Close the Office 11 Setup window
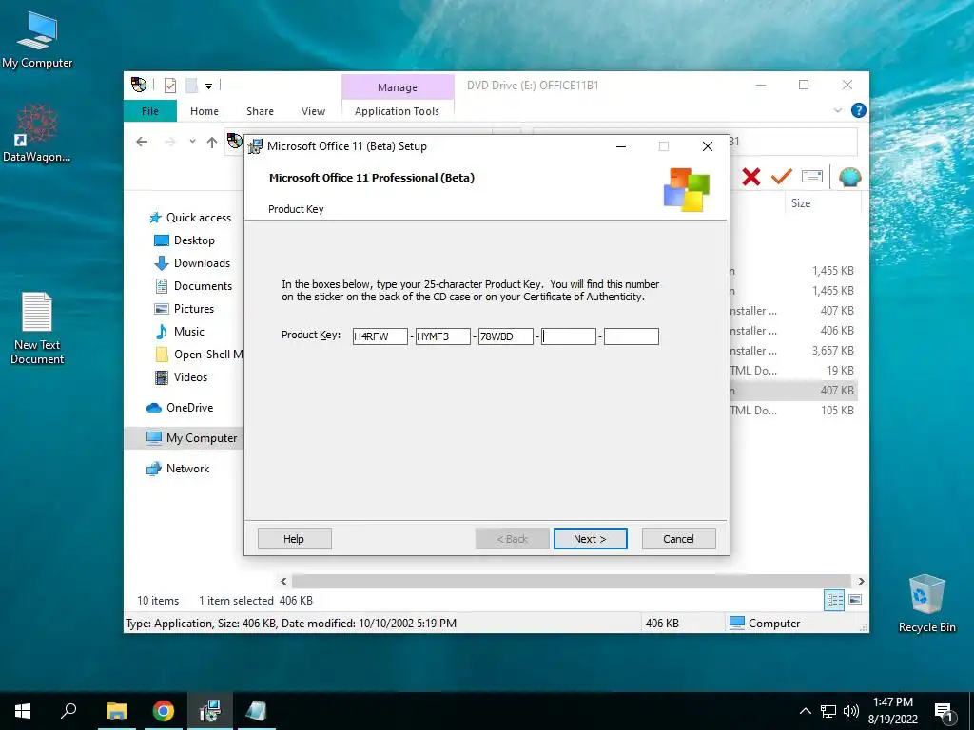The height and width of the screenshot is (730, 974). 707,146
